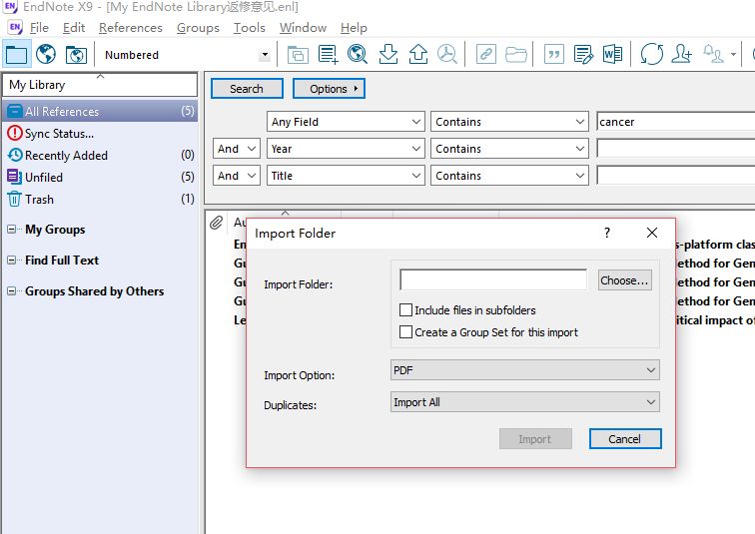Screen dimensions: 755x534
Task: Enable Include files in subfolders checkbox
Action: 406,310
